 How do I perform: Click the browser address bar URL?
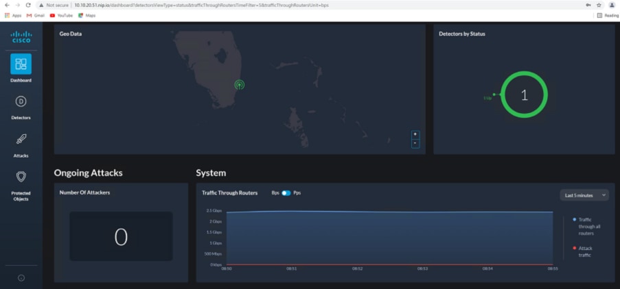click(x=202, y=5)
